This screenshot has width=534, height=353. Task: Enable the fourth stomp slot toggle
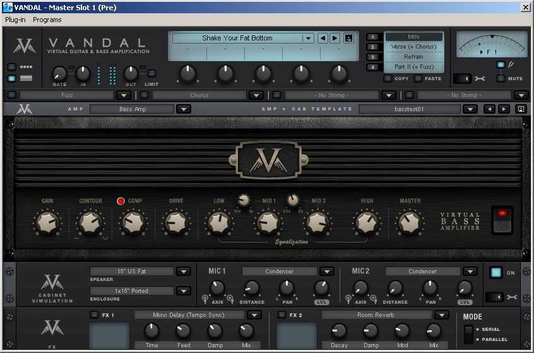(409, 95)
